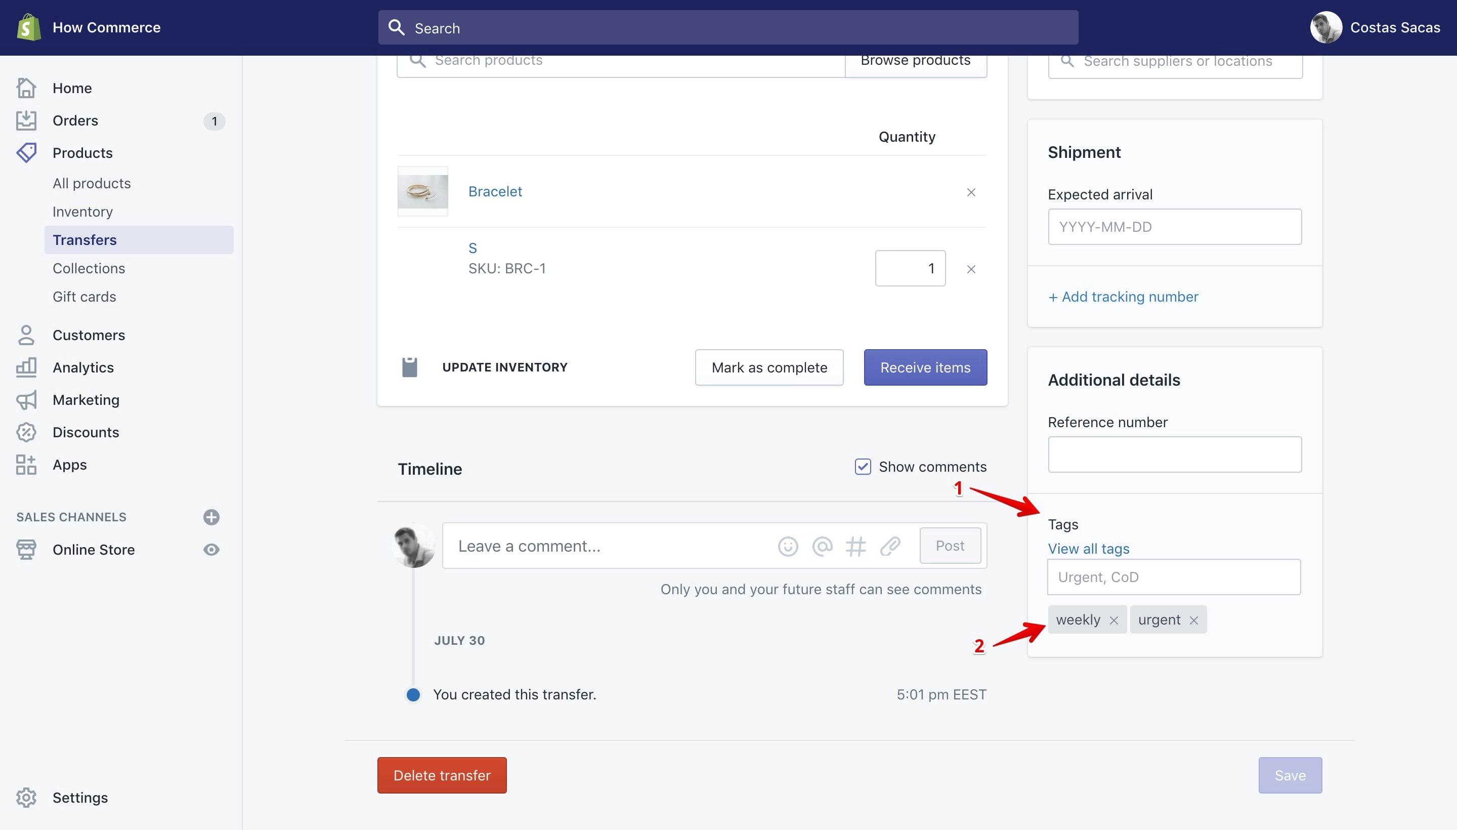This screenshot has height=830, width=1457.
Task: Click Mark as complete
Action: coord(769,367)
